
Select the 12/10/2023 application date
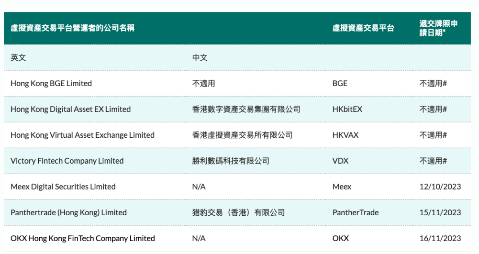[x=440, y=187]
